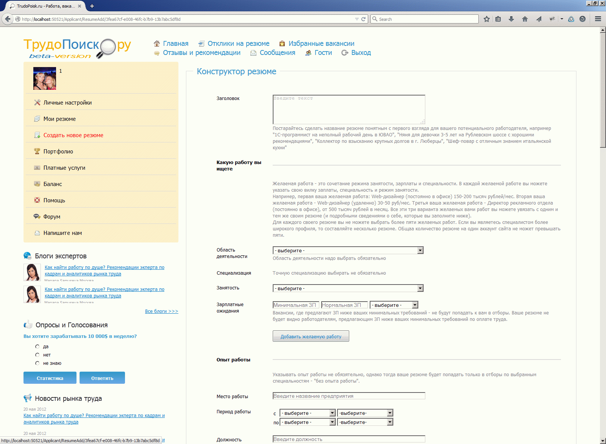The image size is (606, 444).
Task: Click the blue egg-shaped extension icon
Action: (x=571, y=19)
